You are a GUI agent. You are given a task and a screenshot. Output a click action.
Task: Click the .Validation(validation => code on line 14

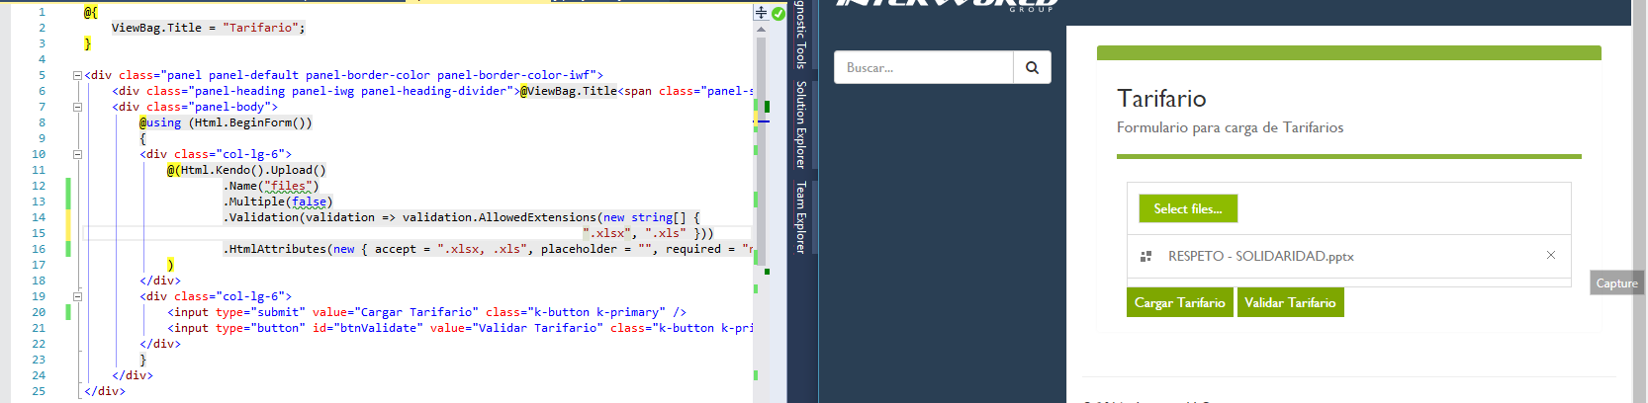pos(461,217)
